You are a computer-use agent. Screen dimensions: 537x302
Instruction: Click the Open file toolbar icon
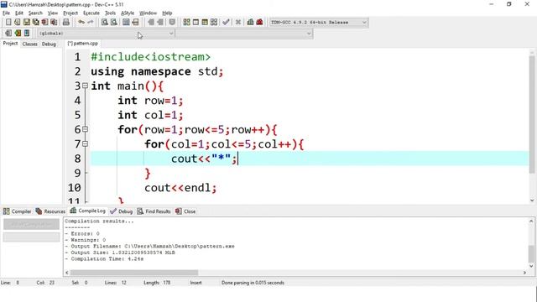click(x=18, y=23)
